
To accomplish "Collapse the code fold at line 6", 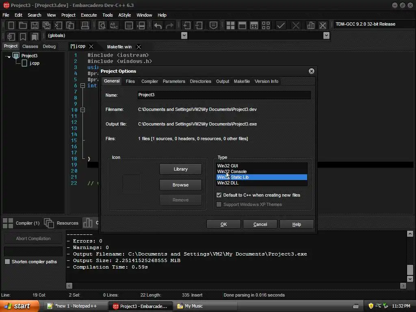I will (x=82, y=85).
